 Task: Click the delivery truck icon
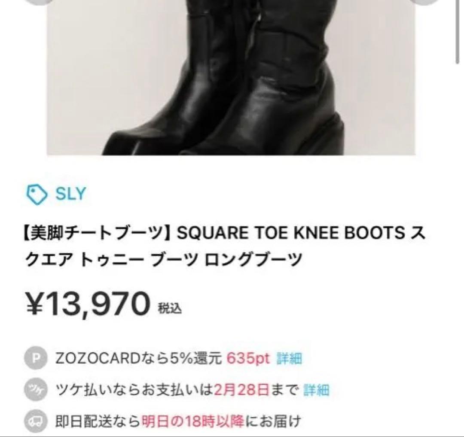tap(36, 420)
